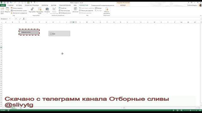Open control Properties (Свойства)
The width and height of the screenshot is (202, 113).
coord(62,8)
